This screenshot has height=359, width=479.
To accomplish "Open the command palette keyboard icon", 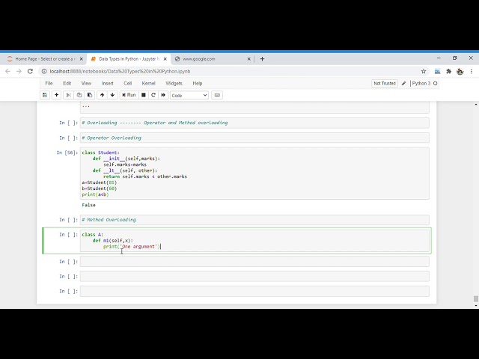I will [x=217, y=95].
